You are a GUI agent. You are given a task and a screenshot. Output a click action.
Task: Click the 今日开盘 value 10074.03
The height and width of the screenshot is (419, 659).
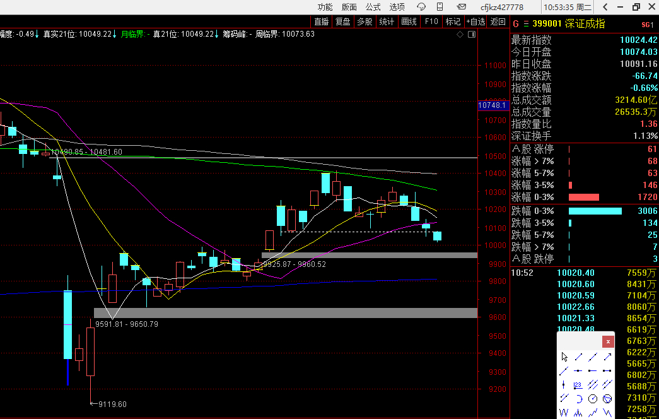638,52
